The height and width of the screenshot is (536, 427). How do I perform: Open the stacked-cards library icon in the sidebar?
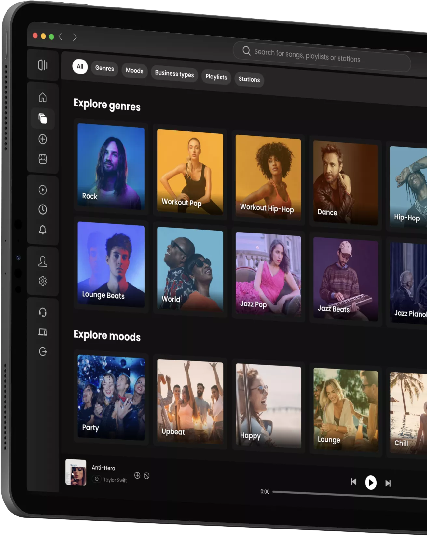pyautogui.click(x=43, y=119)
